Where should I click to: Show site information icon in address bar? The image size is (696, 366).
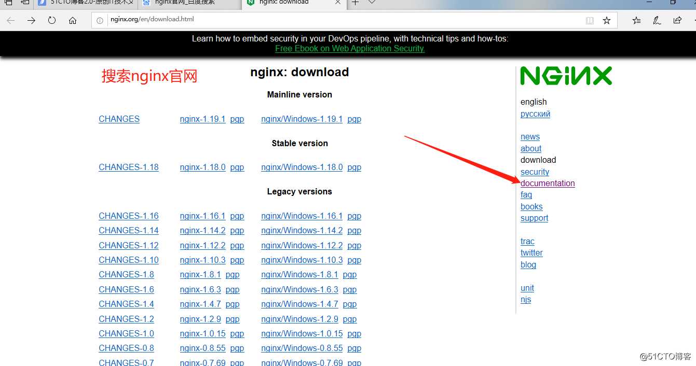click(101, 20)
